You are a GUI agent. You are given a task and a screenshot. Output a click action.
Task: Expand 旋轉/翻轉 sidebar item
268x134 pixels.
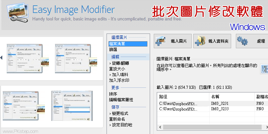click(119, 63)
